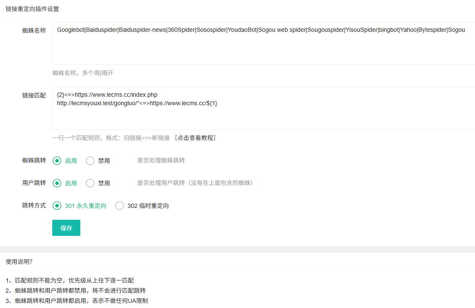475x308 pixels.
Task: Click the 链接匹配 field label
Action: pos(34,95)
